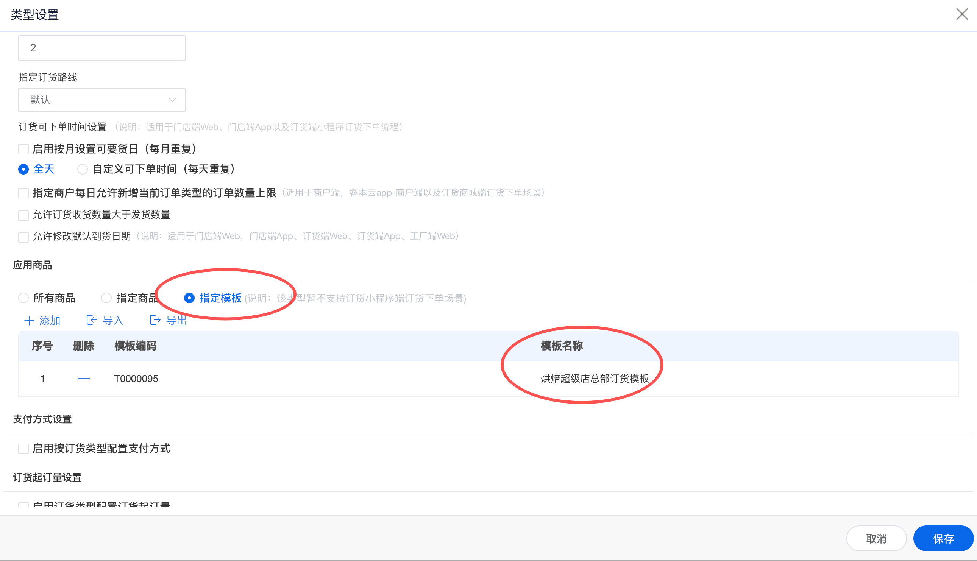Tick 允许订货收货数量大于发货数量 checkbox
Screen dimensions: 977x561
(x=23, y=215)
